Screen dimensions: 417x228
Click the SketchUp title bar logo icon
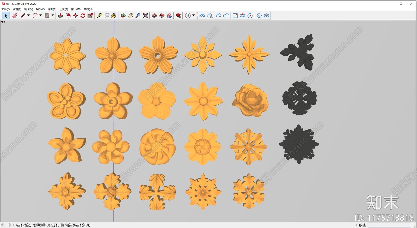point(3,4)
